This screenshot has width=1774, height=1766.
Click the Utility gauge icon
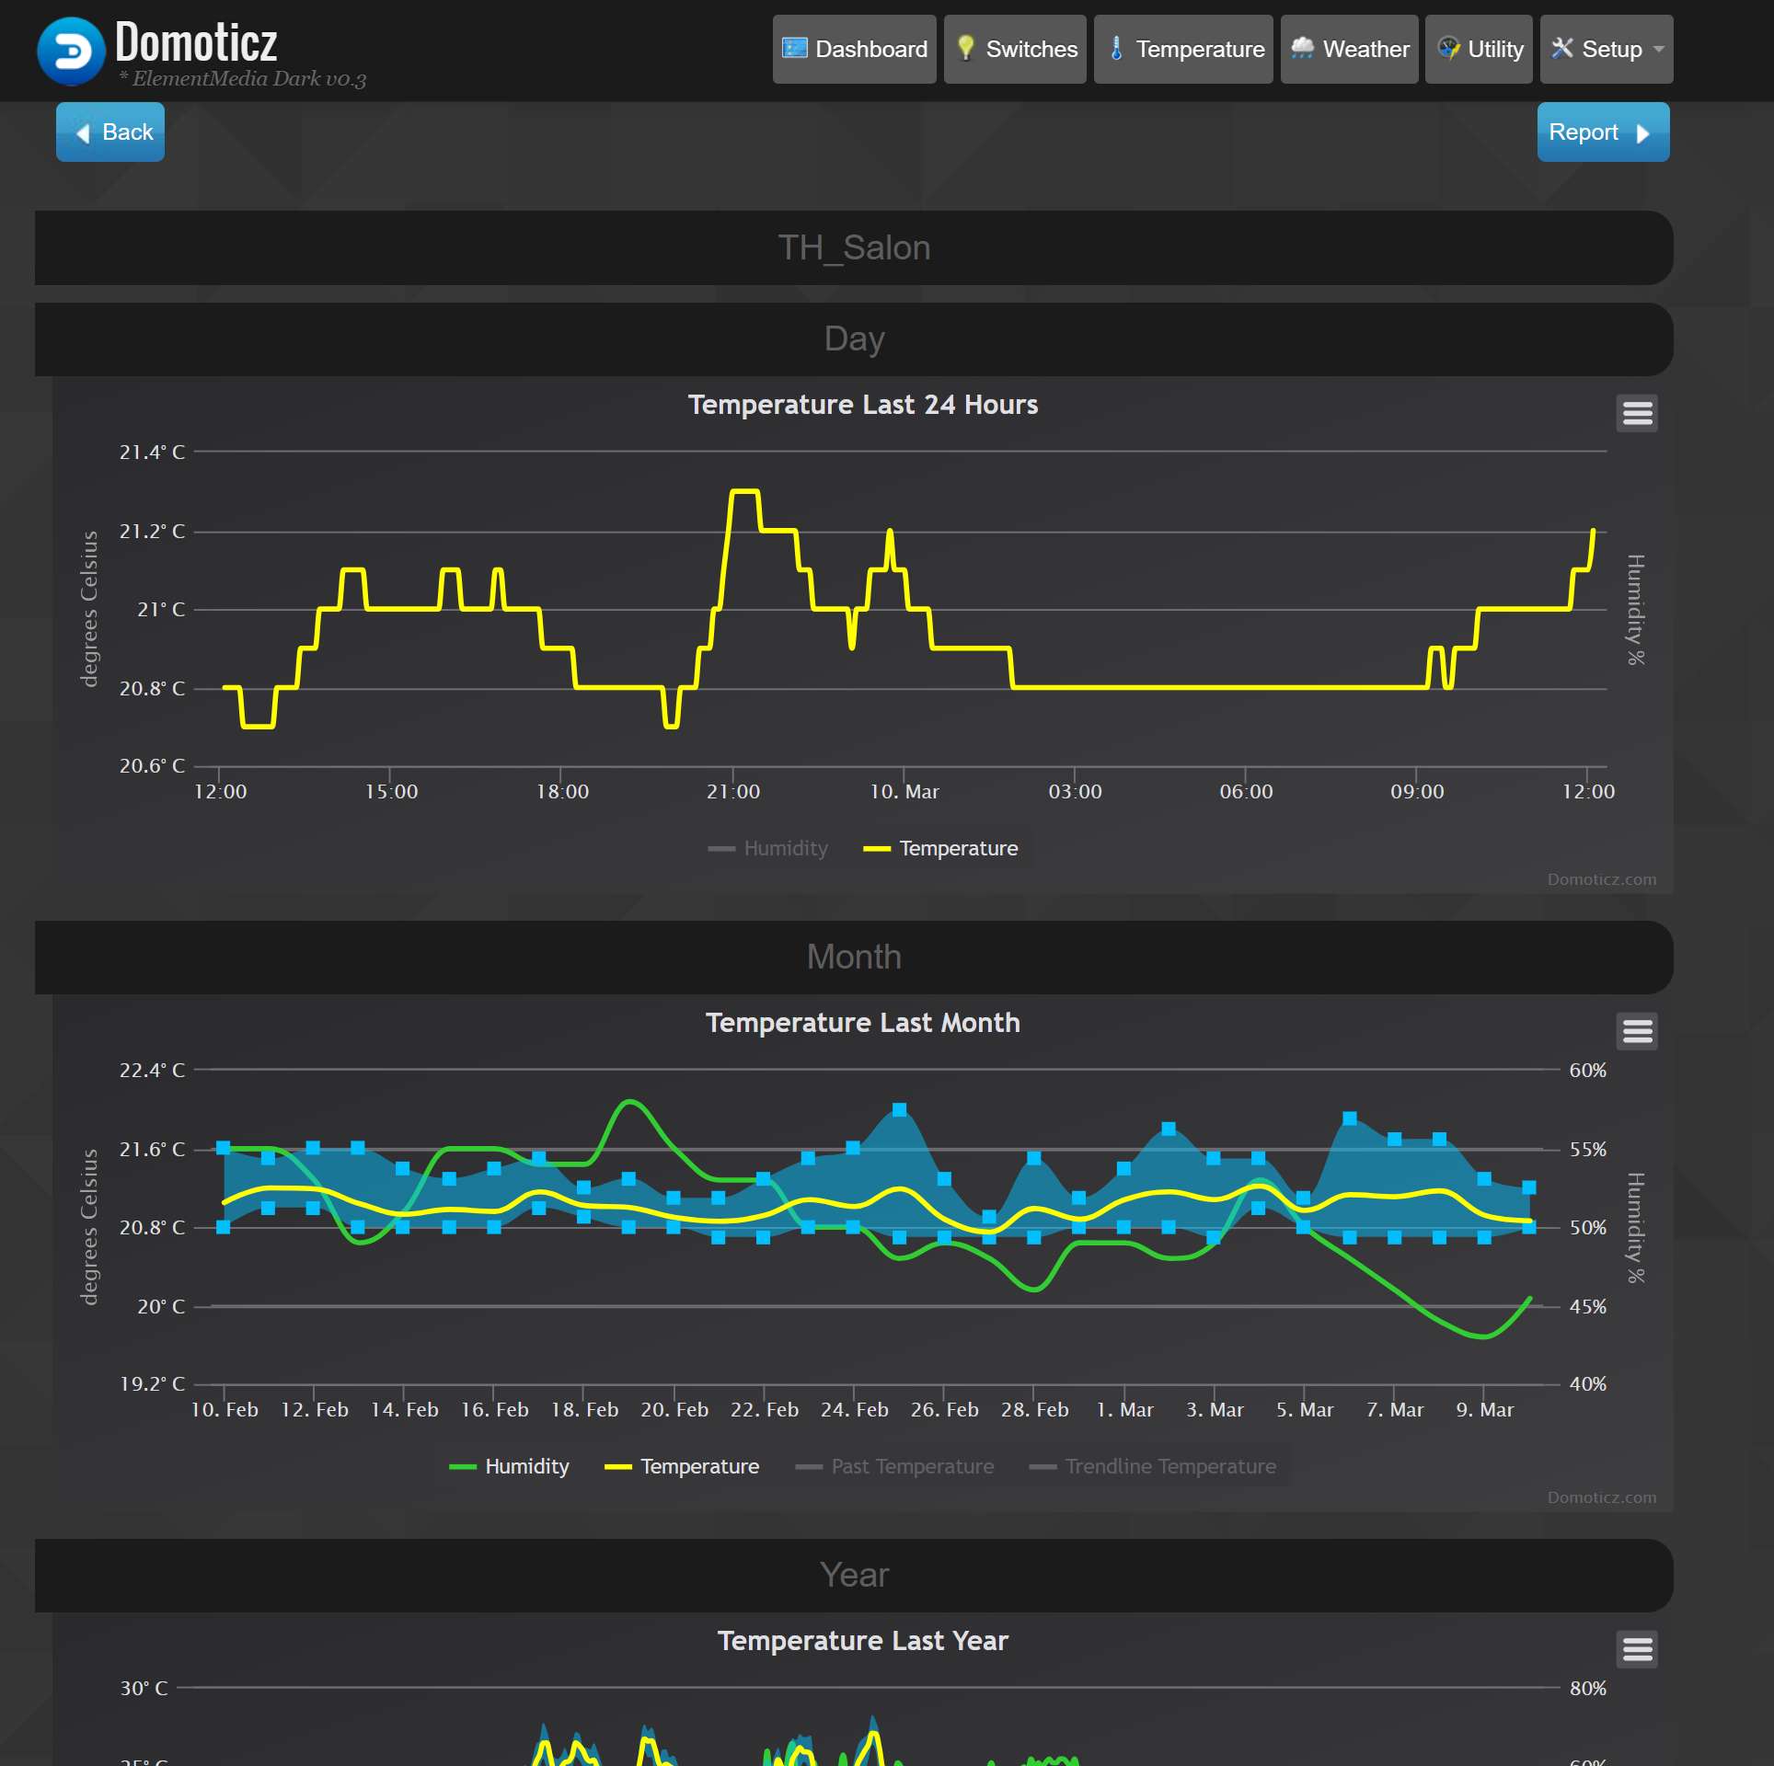click(1448, 48)
